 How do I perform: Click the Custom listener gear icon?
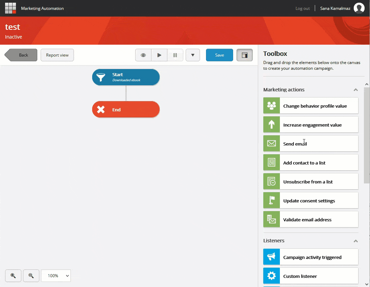point(272,276)
